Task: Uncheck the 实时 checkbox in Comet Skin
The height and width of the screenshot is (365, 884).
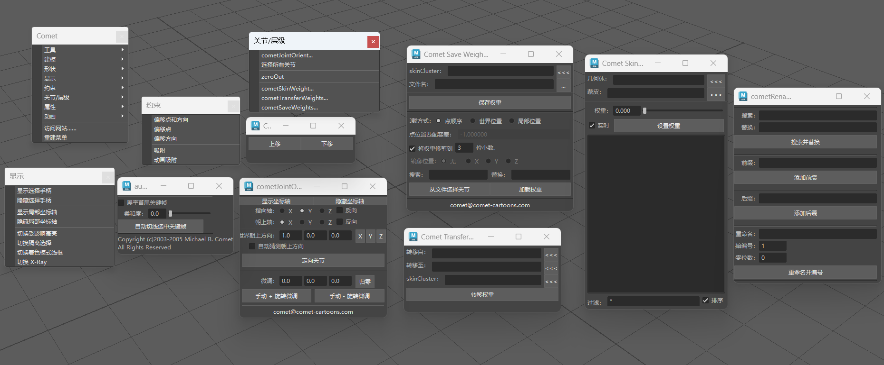Action: coord(592,126)
